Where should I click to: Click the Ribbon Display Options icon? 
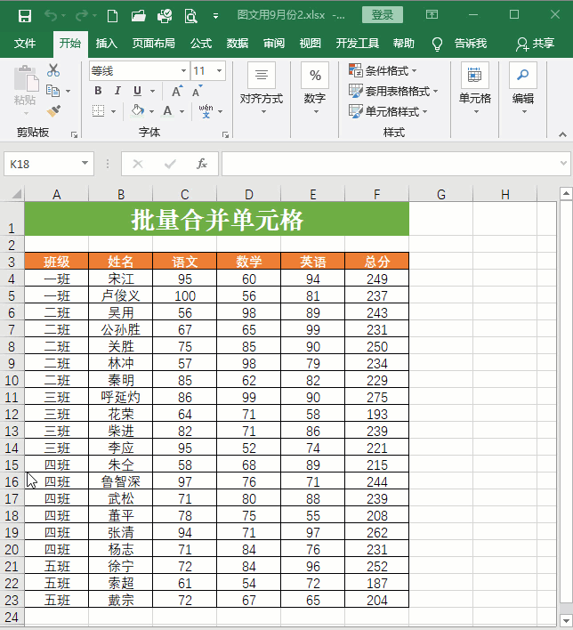click(x=432, y=15)
